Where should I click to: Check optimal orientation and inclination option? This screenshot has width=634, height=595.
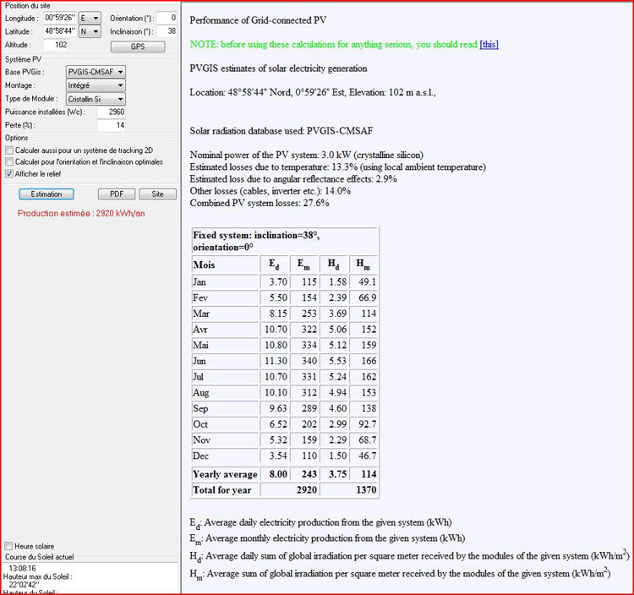(8, 161)
